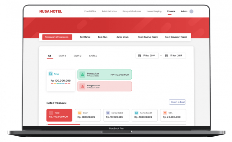
Task: Open the start date picker field
Action: point(147,56)
